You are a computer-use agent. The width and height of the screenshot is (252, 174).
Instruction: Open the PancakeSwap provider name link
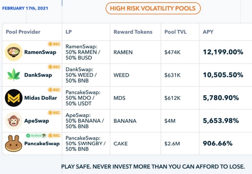(x=42, y=144)
